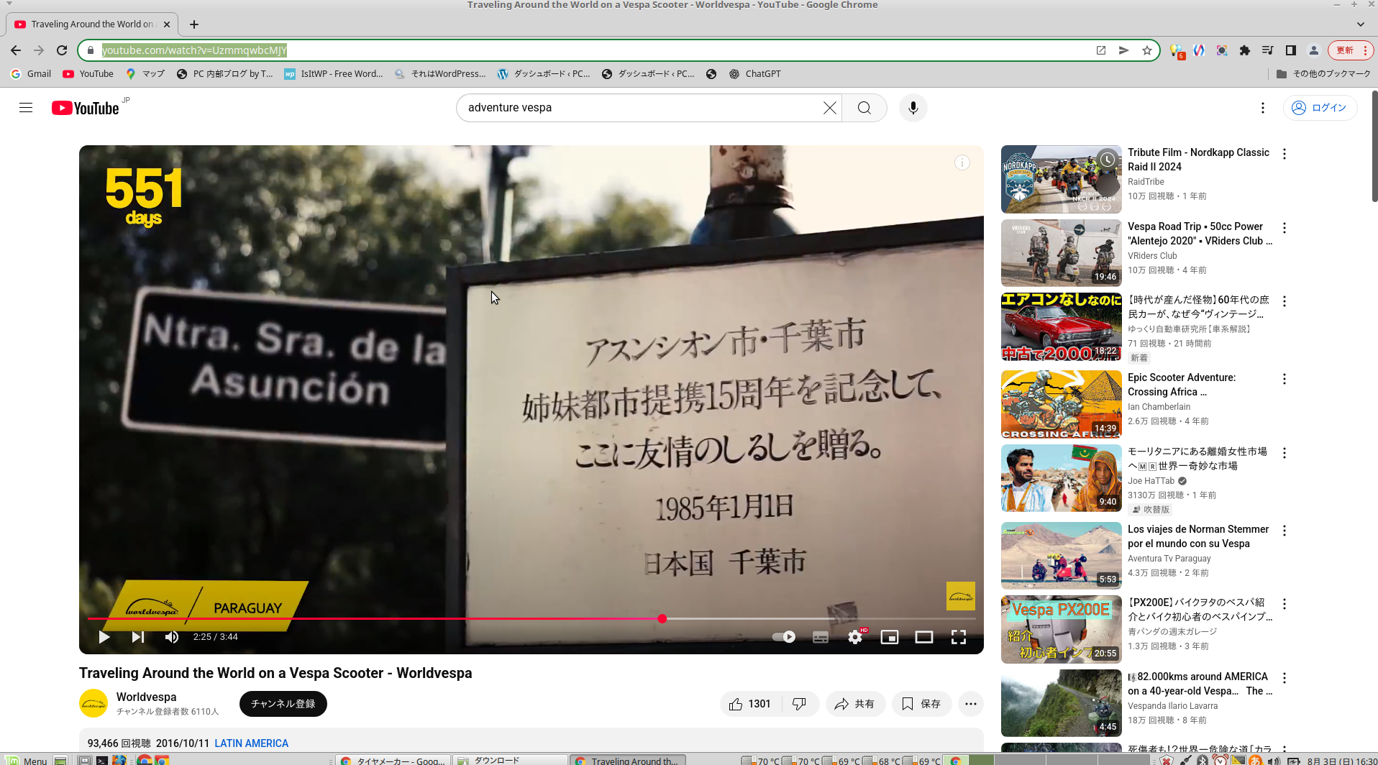
Task: Click the video progress bar scrubber
Action: 662,618
